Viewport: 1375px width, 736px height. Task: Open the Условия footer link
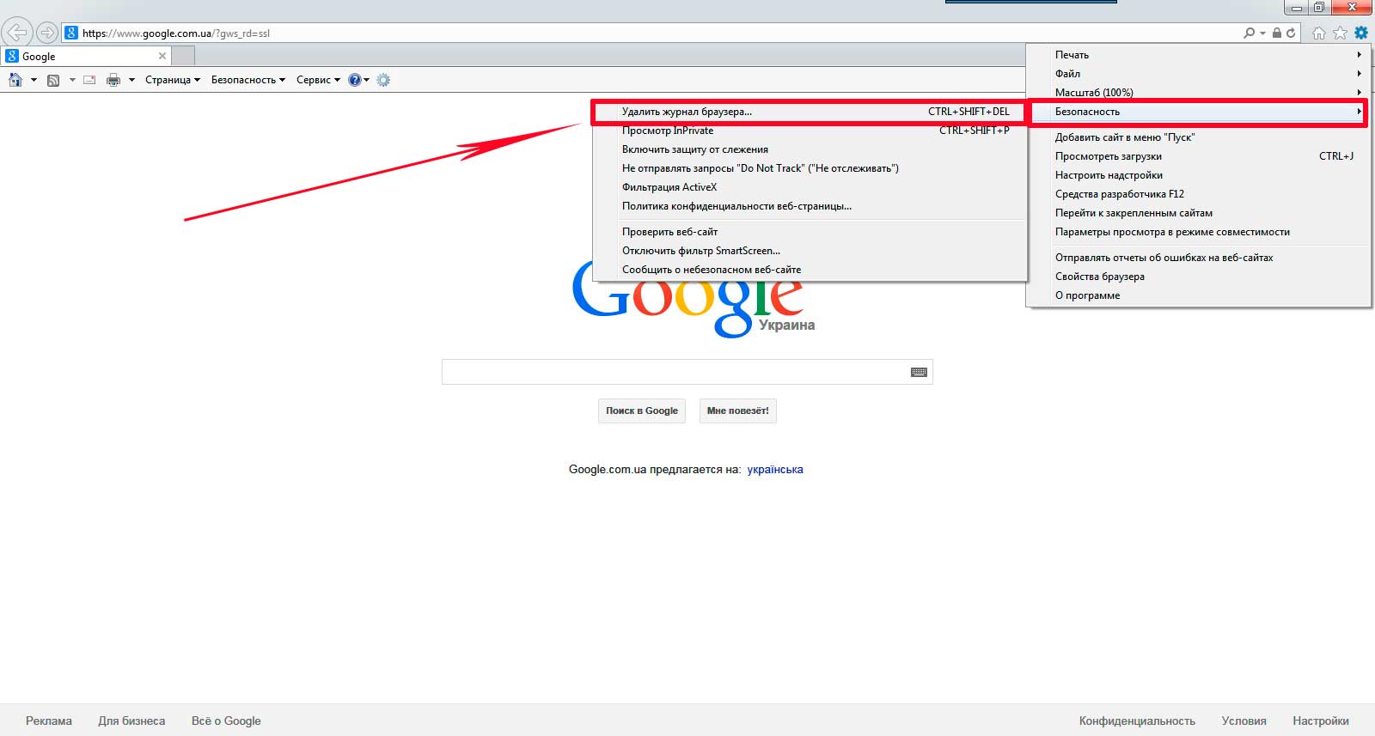(1244, 721)
